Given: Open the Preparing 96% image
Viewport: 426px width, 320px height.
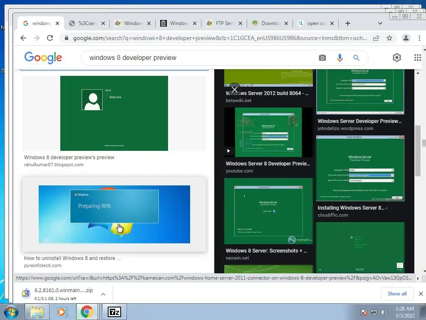Looking at the screenshot, I should [x=114, y=215].
